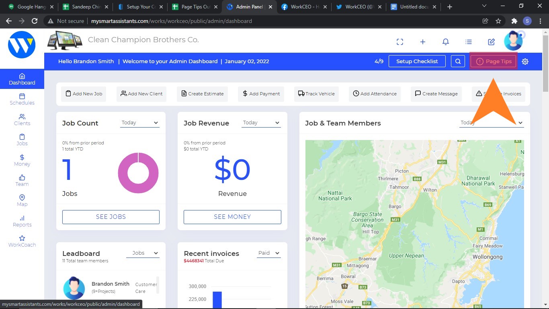Open Reports in the sidebar
Screen dimensions: 549x309
coord(22,221)
